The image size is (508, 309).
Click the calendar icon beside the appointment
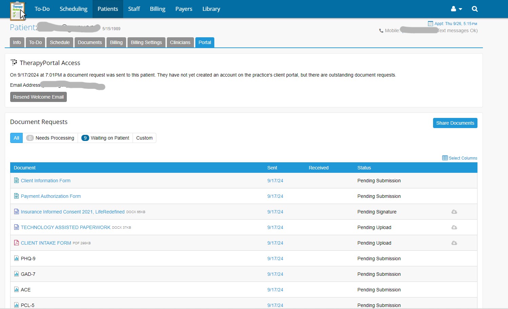pos(430,23)
